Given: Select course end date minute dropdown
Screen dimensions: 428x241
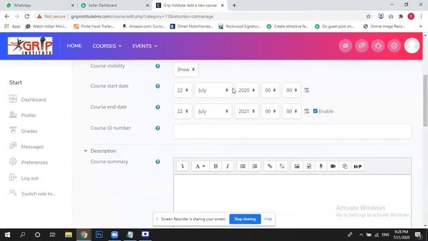Looking at the screenshot, I should pos(292,111).
